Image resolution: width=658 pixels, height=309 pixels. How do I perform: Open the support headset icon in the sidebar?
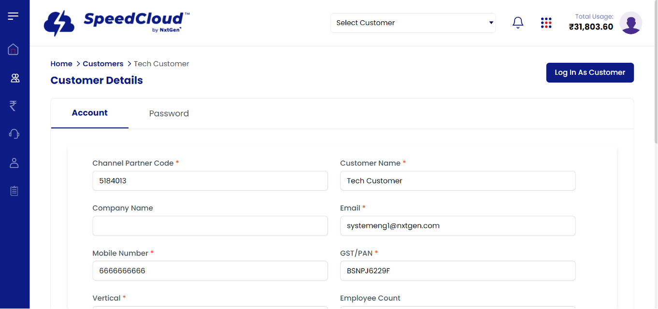(14, 134)
